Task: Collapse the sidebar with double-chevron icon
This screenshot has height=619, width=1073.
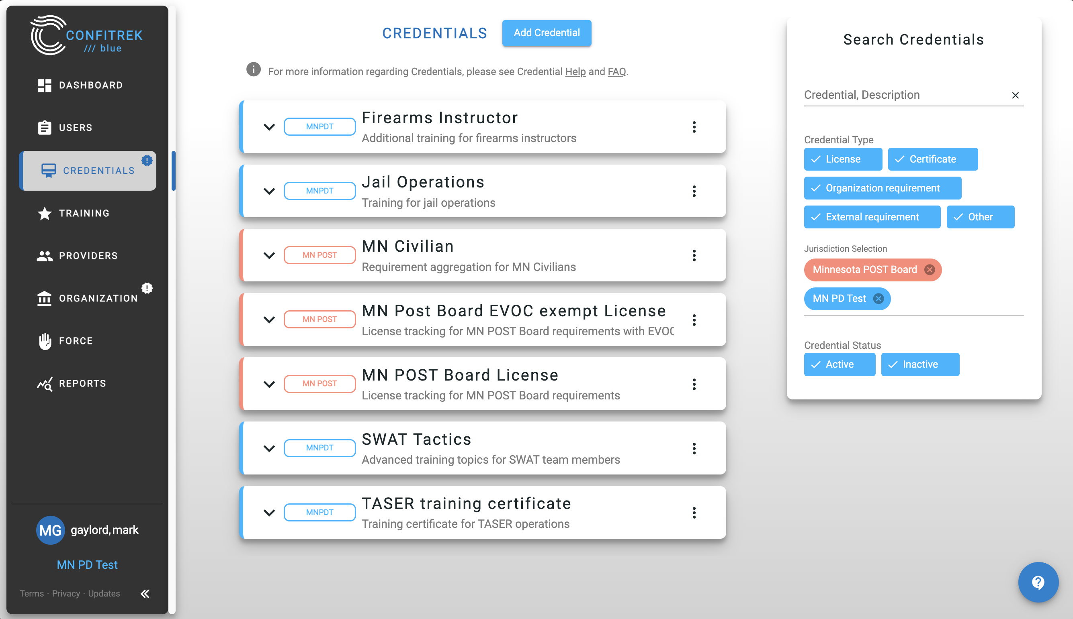Action: [145, 593]
